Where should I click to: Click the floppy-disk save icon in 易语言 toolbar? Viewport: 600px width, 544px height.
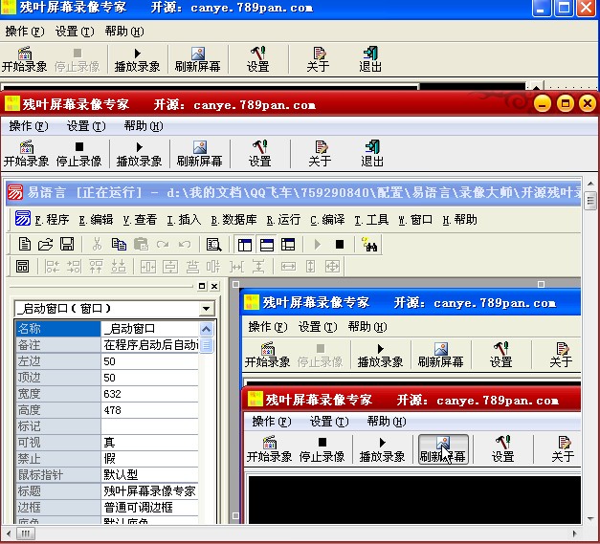click(x=67, y=244)
